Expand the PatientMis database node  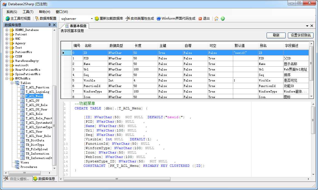[x=7, y=52]
